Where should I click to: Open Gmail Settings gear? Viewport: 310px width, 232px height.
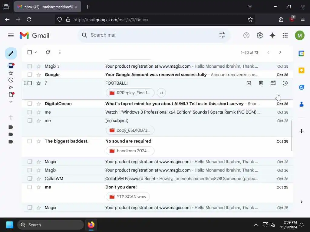[259, 36]
